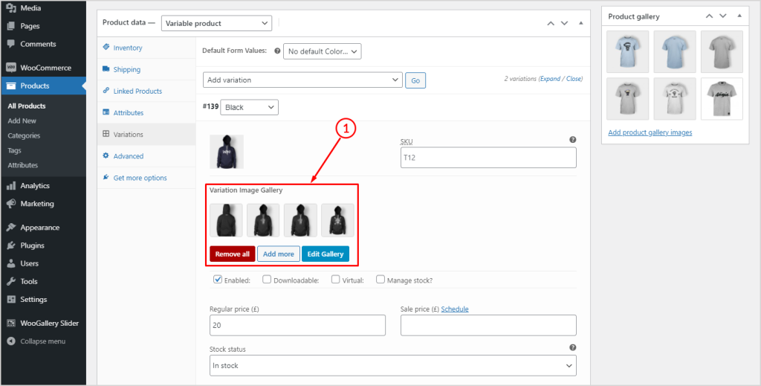Click the help icon above Stock status
The image size is (761, 386).
coord(573,347)
